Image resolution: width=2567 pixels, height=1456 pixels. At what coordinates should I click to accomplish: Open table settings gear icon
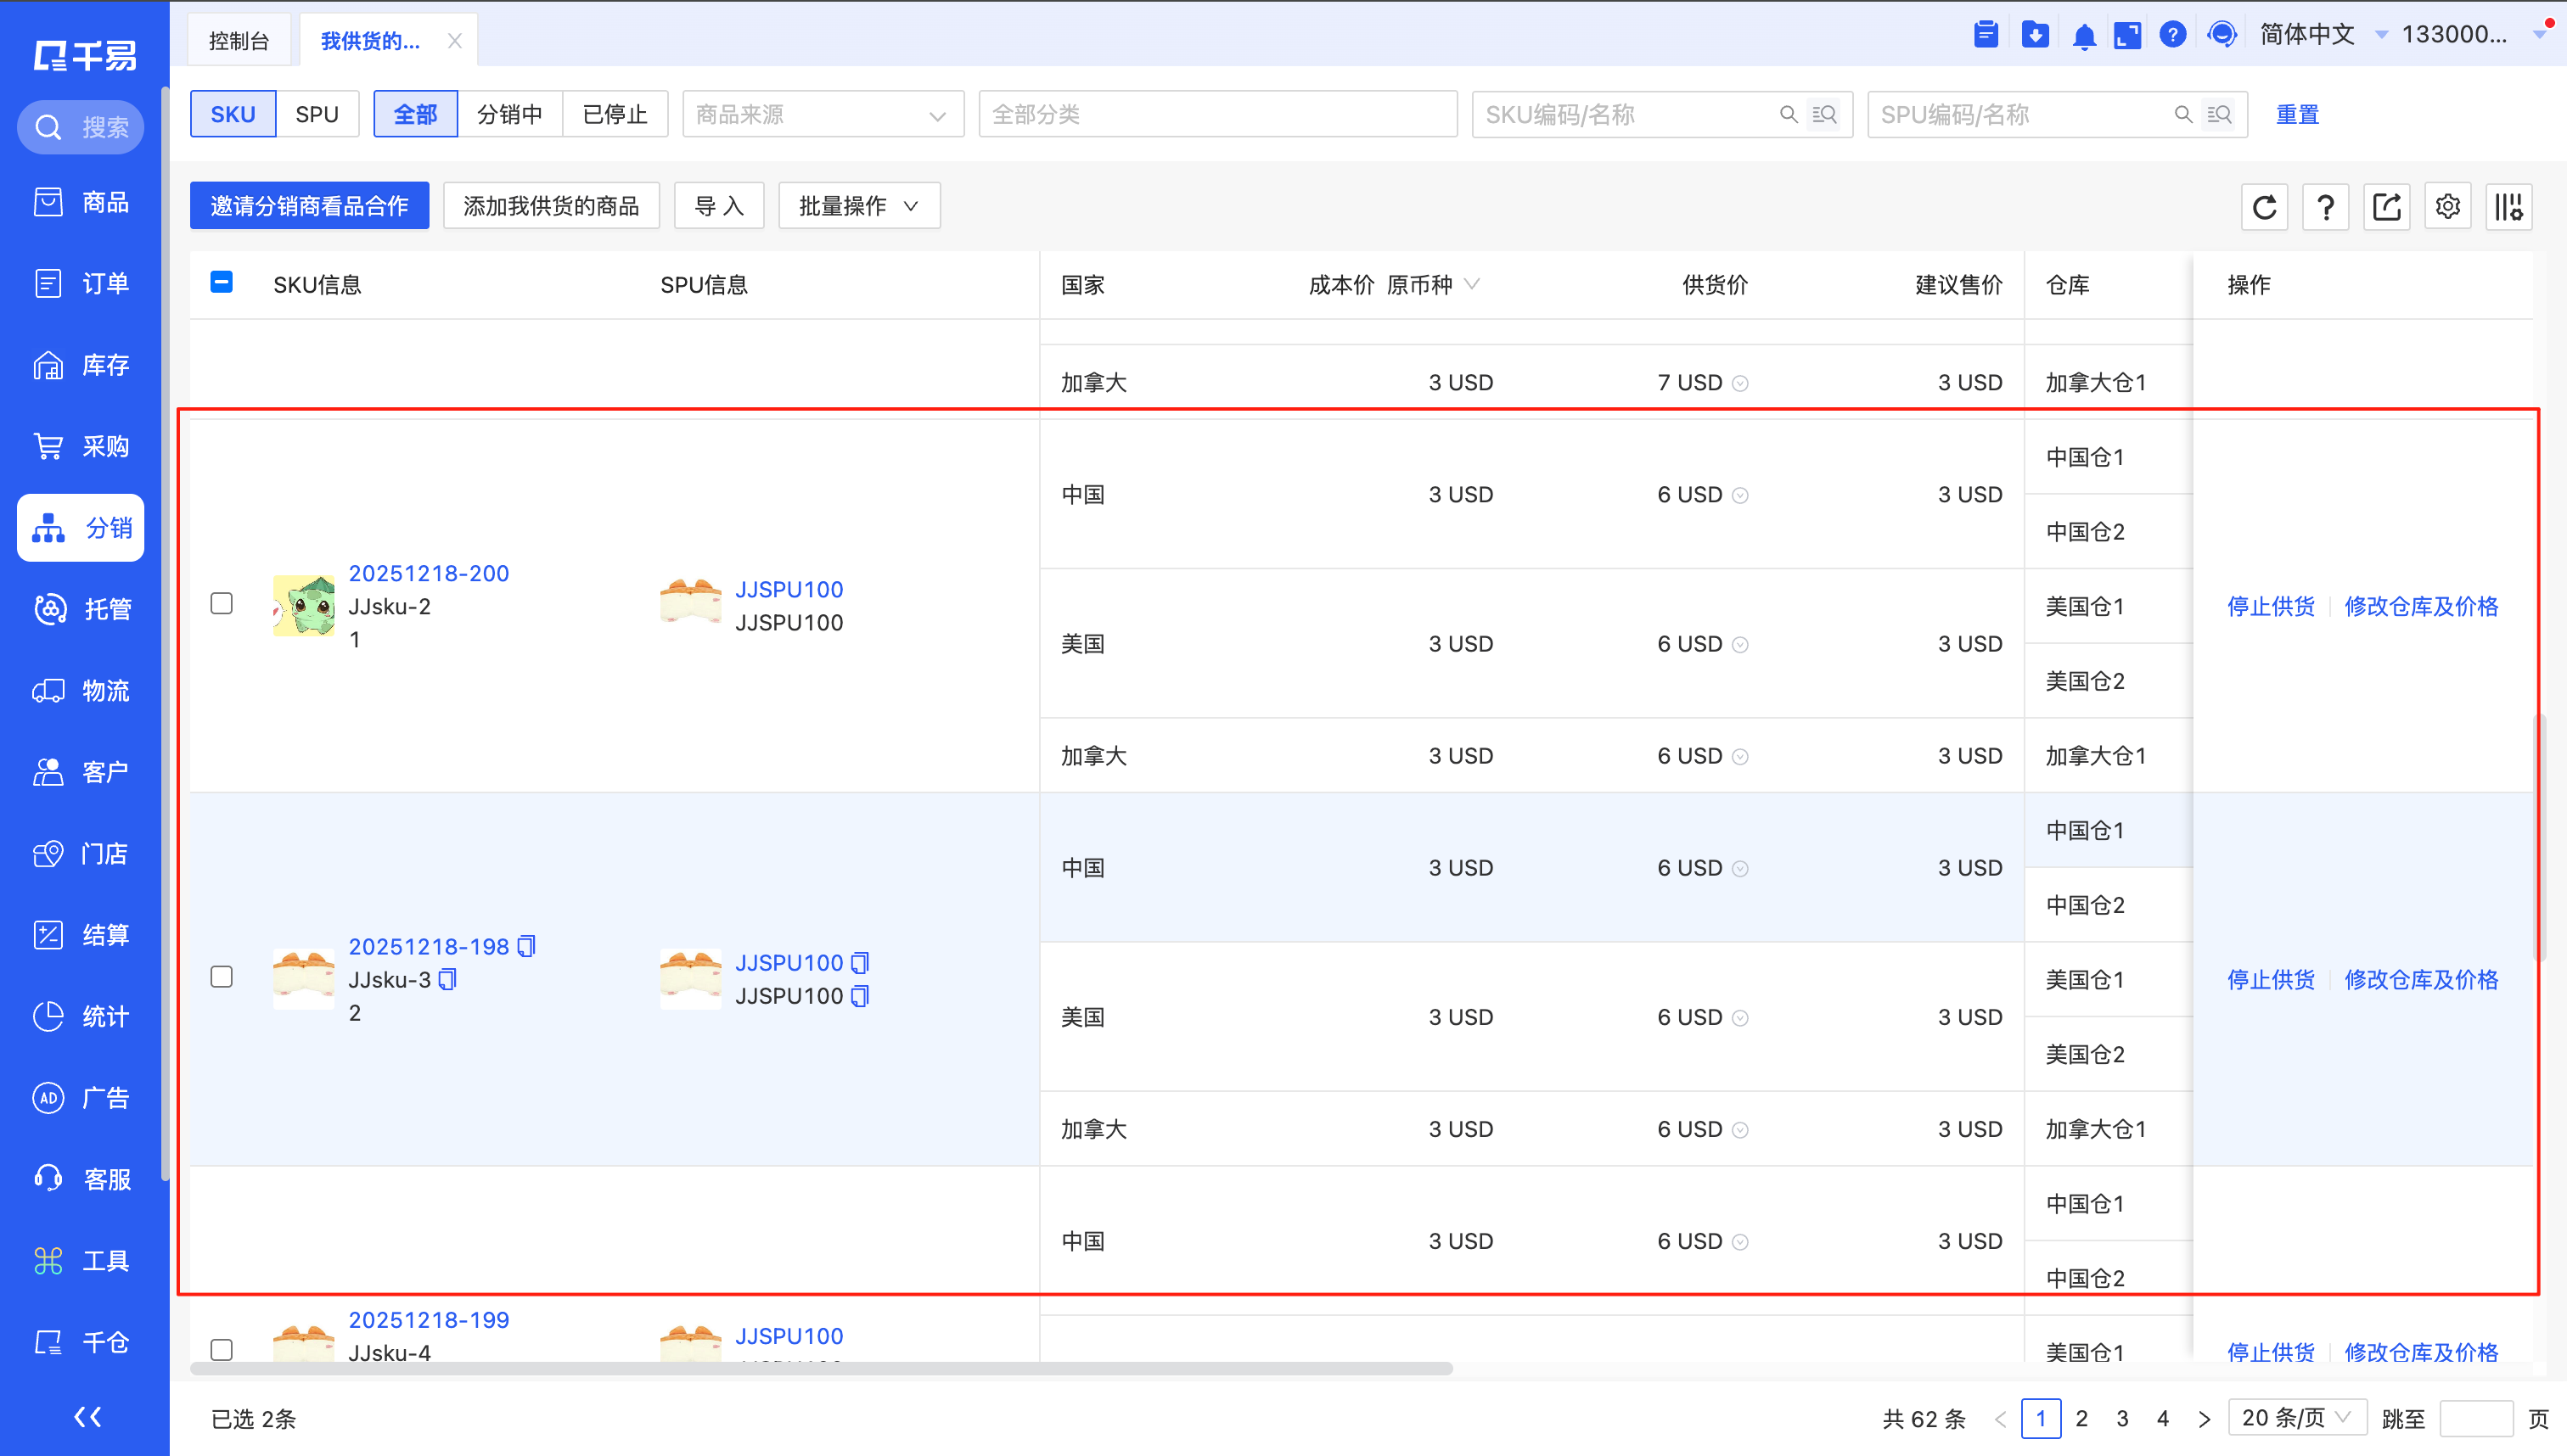pos(2448,207)
